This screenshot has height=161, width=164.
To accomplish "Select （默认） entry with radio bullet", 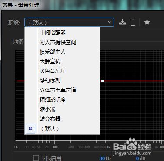I will (x=62, y=129).
